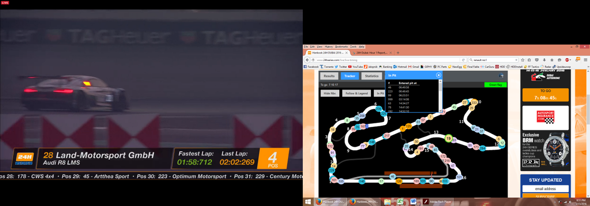Open a new Firefox tab with plus
This screenshot has width=590, height=206.
tap(398, 53)
